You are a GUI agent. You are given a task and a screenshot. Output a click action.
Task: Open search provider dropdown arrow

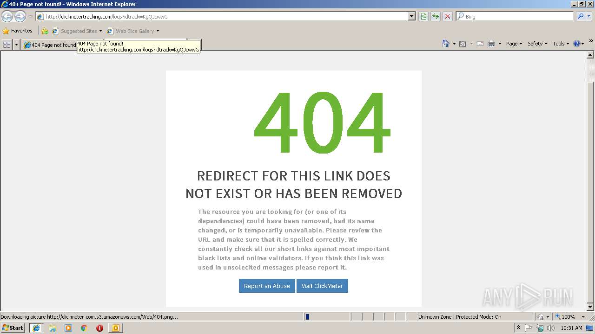tap(589, 16)
